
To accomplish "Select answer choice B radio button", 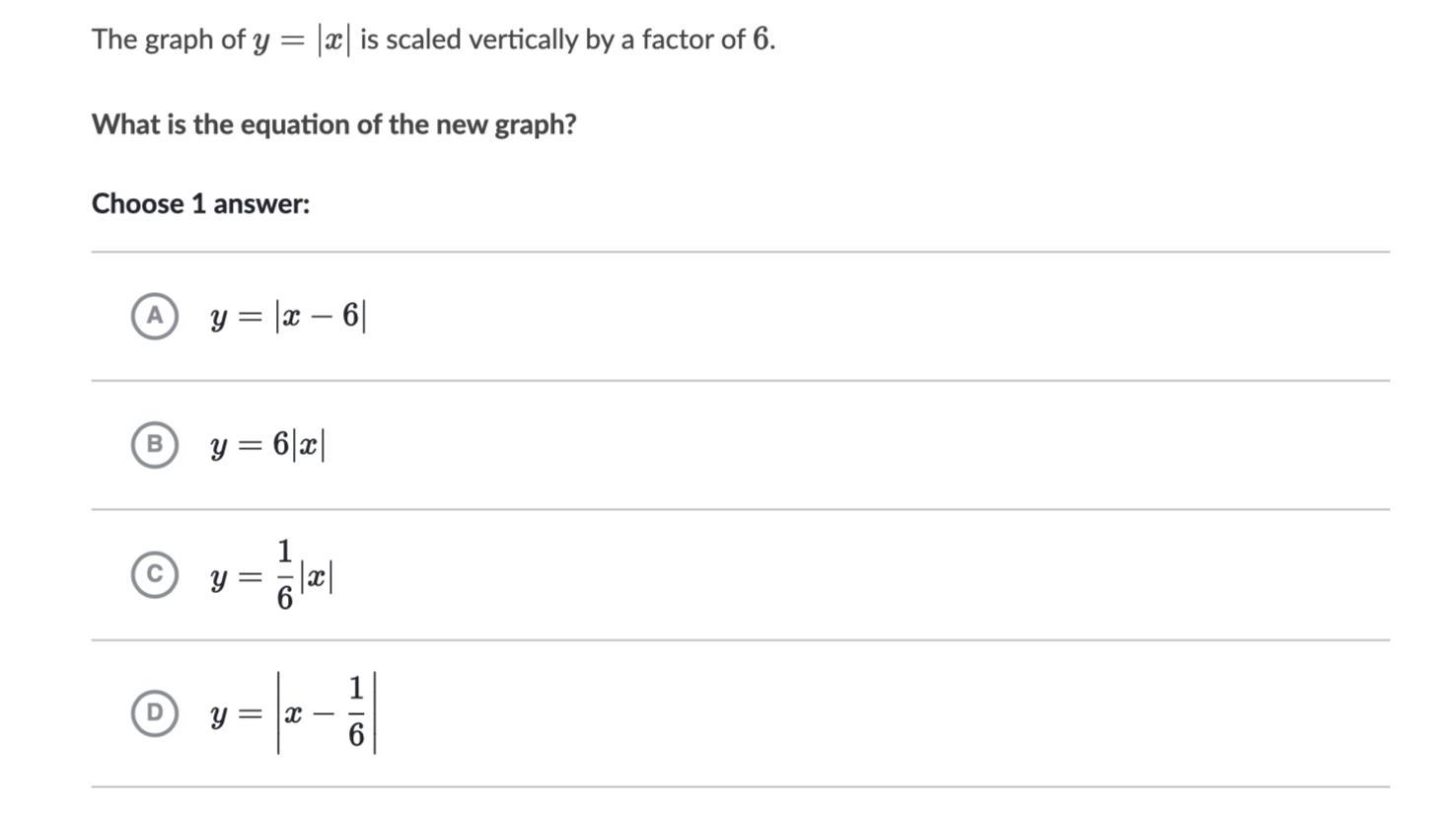I will click(x=155, y=444).
